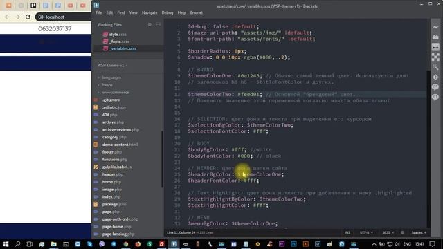443x249 pixels.
Task: Select style.scss in Working Files
Action: coord(118,34)
